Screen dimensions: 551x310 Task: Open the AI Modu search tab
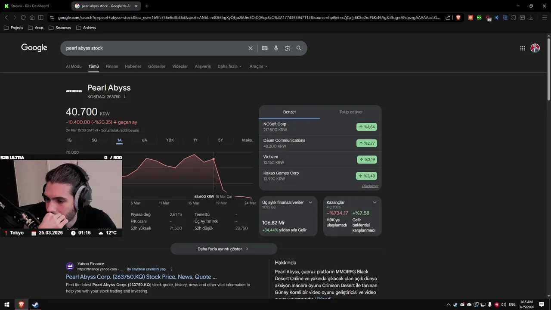coord(74,66)
